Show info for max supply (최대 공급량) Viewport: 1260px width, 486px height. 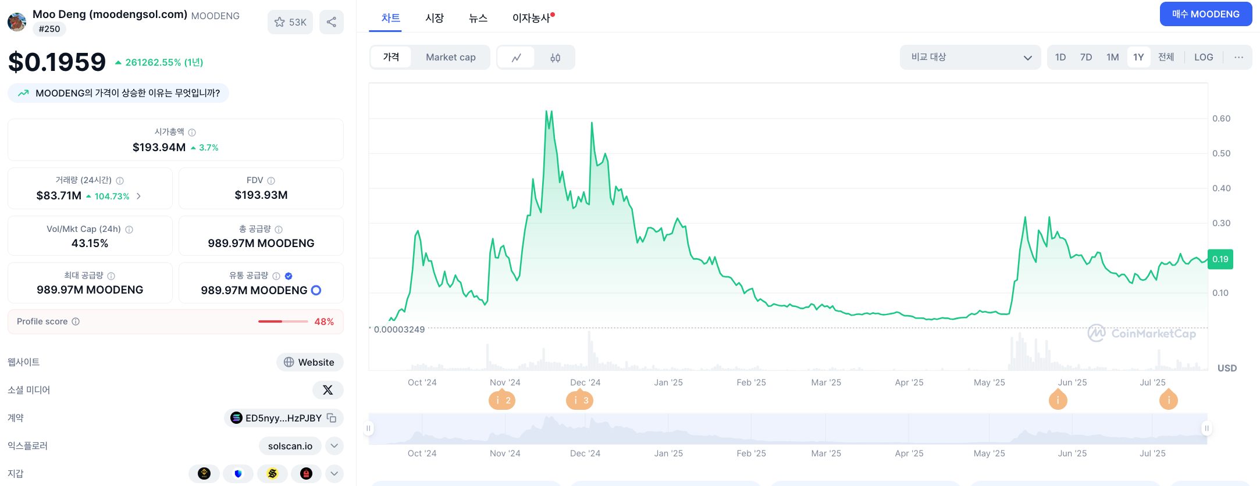(x=111, y=276)
